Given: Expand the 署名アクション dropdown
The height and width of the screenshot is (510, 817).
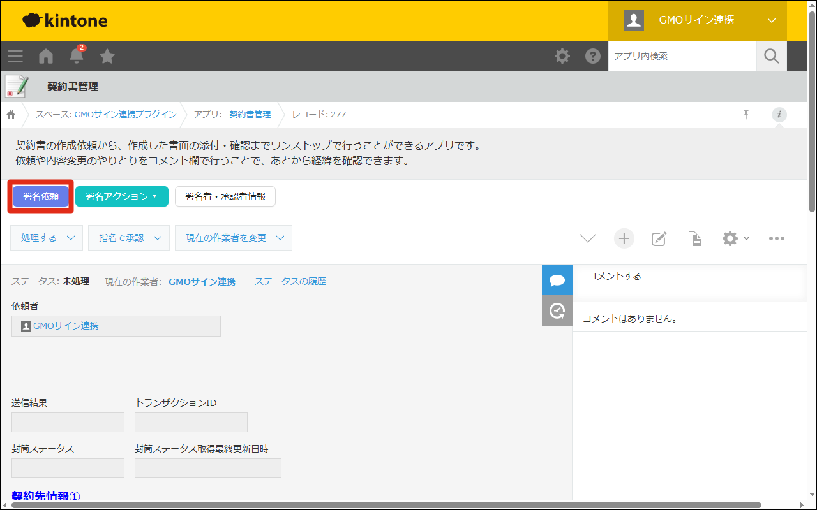Looking at the screenshot, I should click(x=122, y=196).
